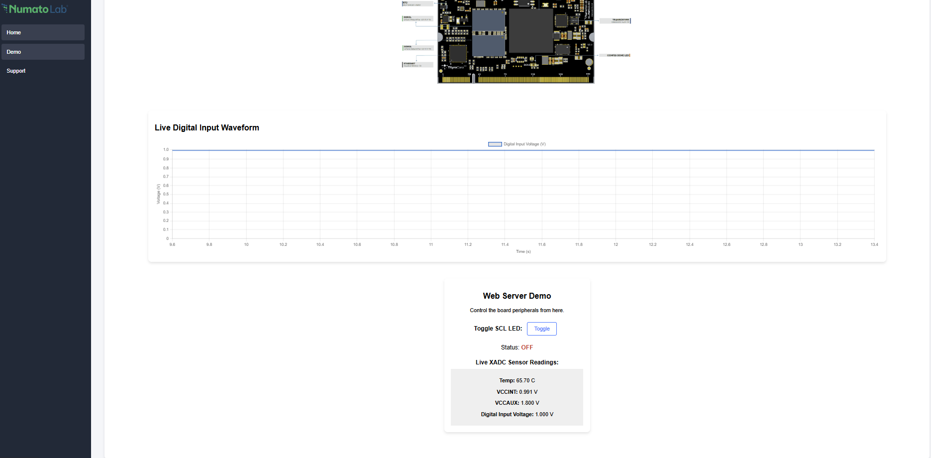This screenshot has width=931, height=458.
Task: Click the Ethernet label on board diagram
Action: pos(417,65)
